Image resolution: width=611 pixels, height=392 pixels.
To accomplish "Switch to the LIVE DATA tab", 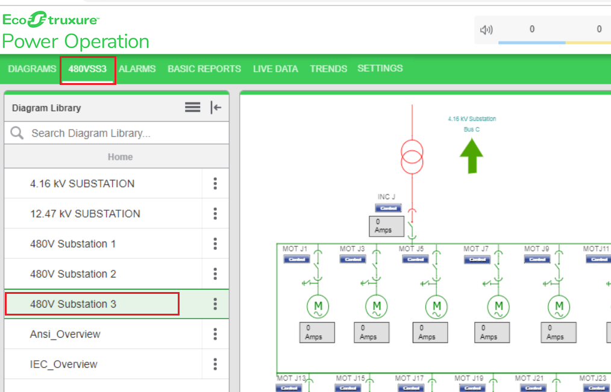I will (x=275, y=69).
